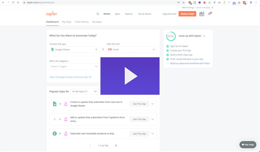Select the Dashboard tab
This screenshot has width=260, height=152.
click(52, 22)
